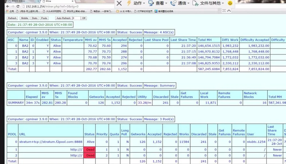Screen dimensions: 286x164
Task: Close the Mine browser tab
Action: pyautogui.click(x=73, y=1)
